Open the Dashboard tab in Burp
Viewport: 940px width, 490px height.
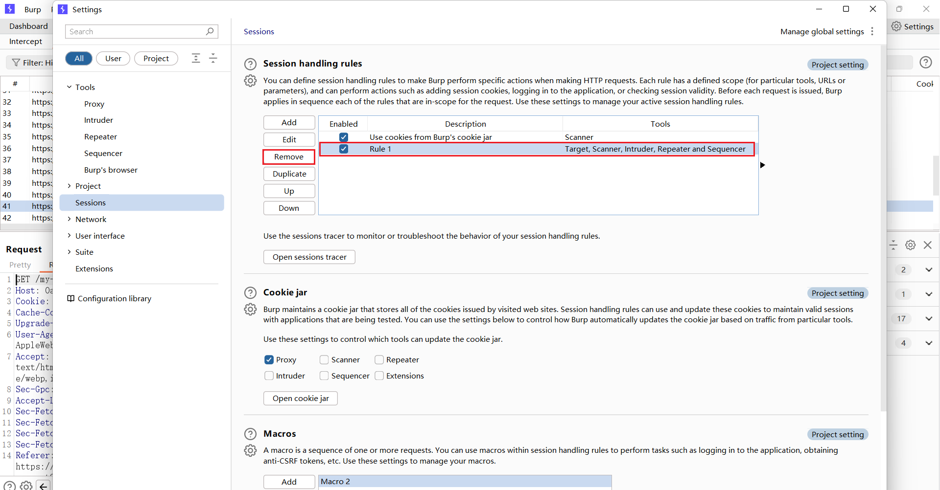[28, 26]
